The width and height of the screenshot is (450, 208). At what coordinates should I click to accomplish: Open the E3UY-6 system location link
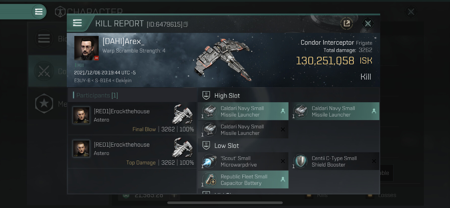pyautogui.click(x=82, y=80)
